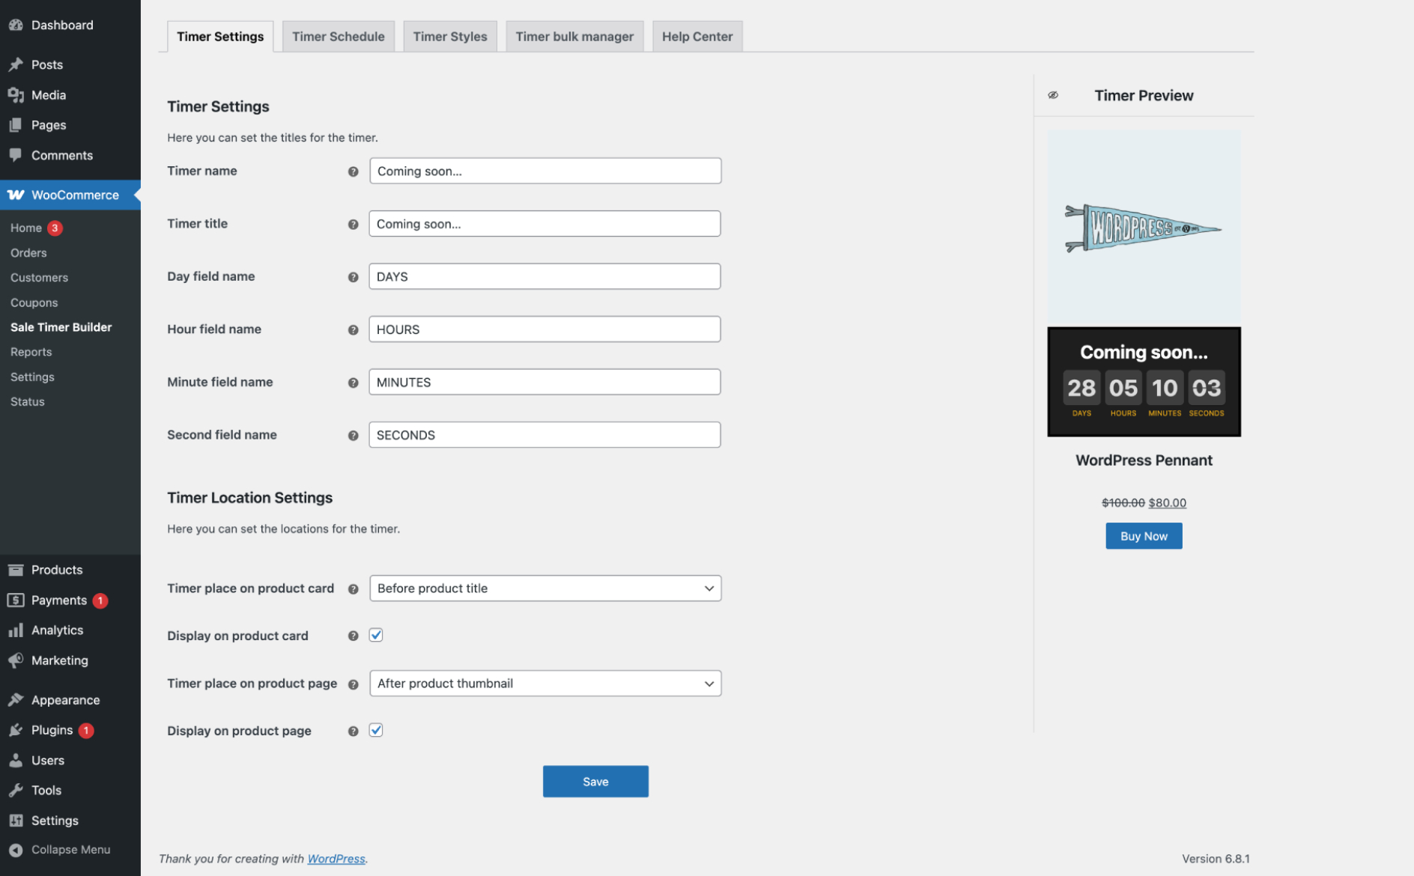
Task: Open the Timer place on product card dropdown
Action: pos(544,588)
